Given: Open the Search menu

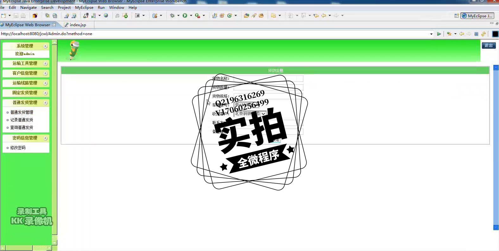Looking at the screenshot, I should tap(47, 7).
